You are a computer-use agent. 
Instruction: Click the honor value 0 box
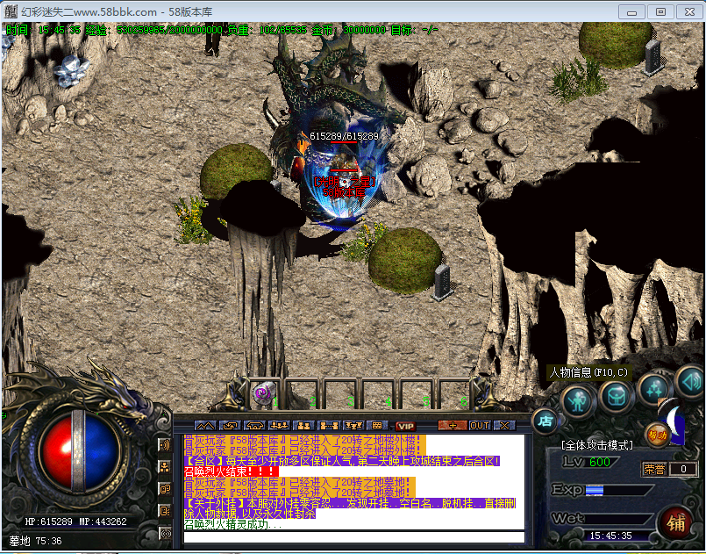coord(683,469)
